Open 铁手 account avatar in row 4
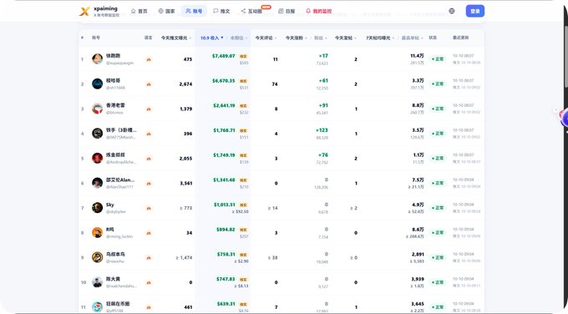 [97, 134]
